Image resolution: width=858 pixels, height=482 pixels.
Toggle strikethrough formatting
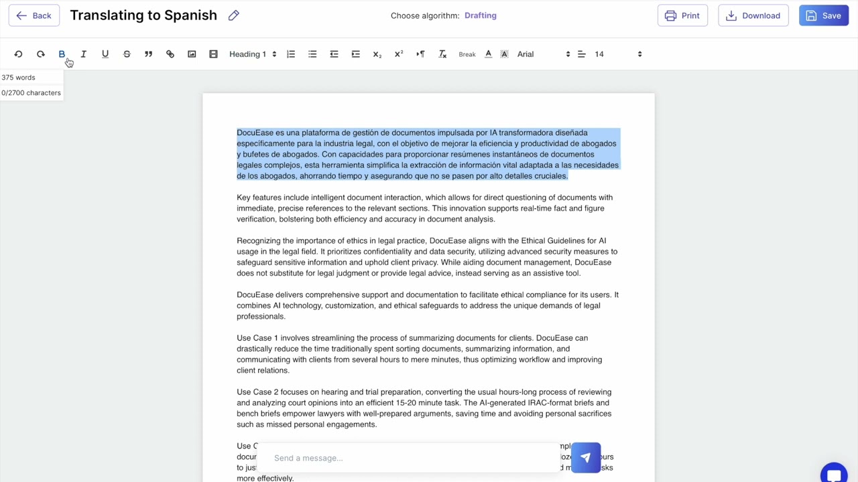click(x=127, y=54)
